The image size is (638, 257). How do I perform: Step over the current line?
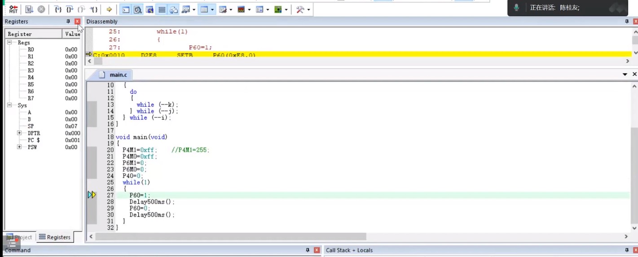pos(70,9)
